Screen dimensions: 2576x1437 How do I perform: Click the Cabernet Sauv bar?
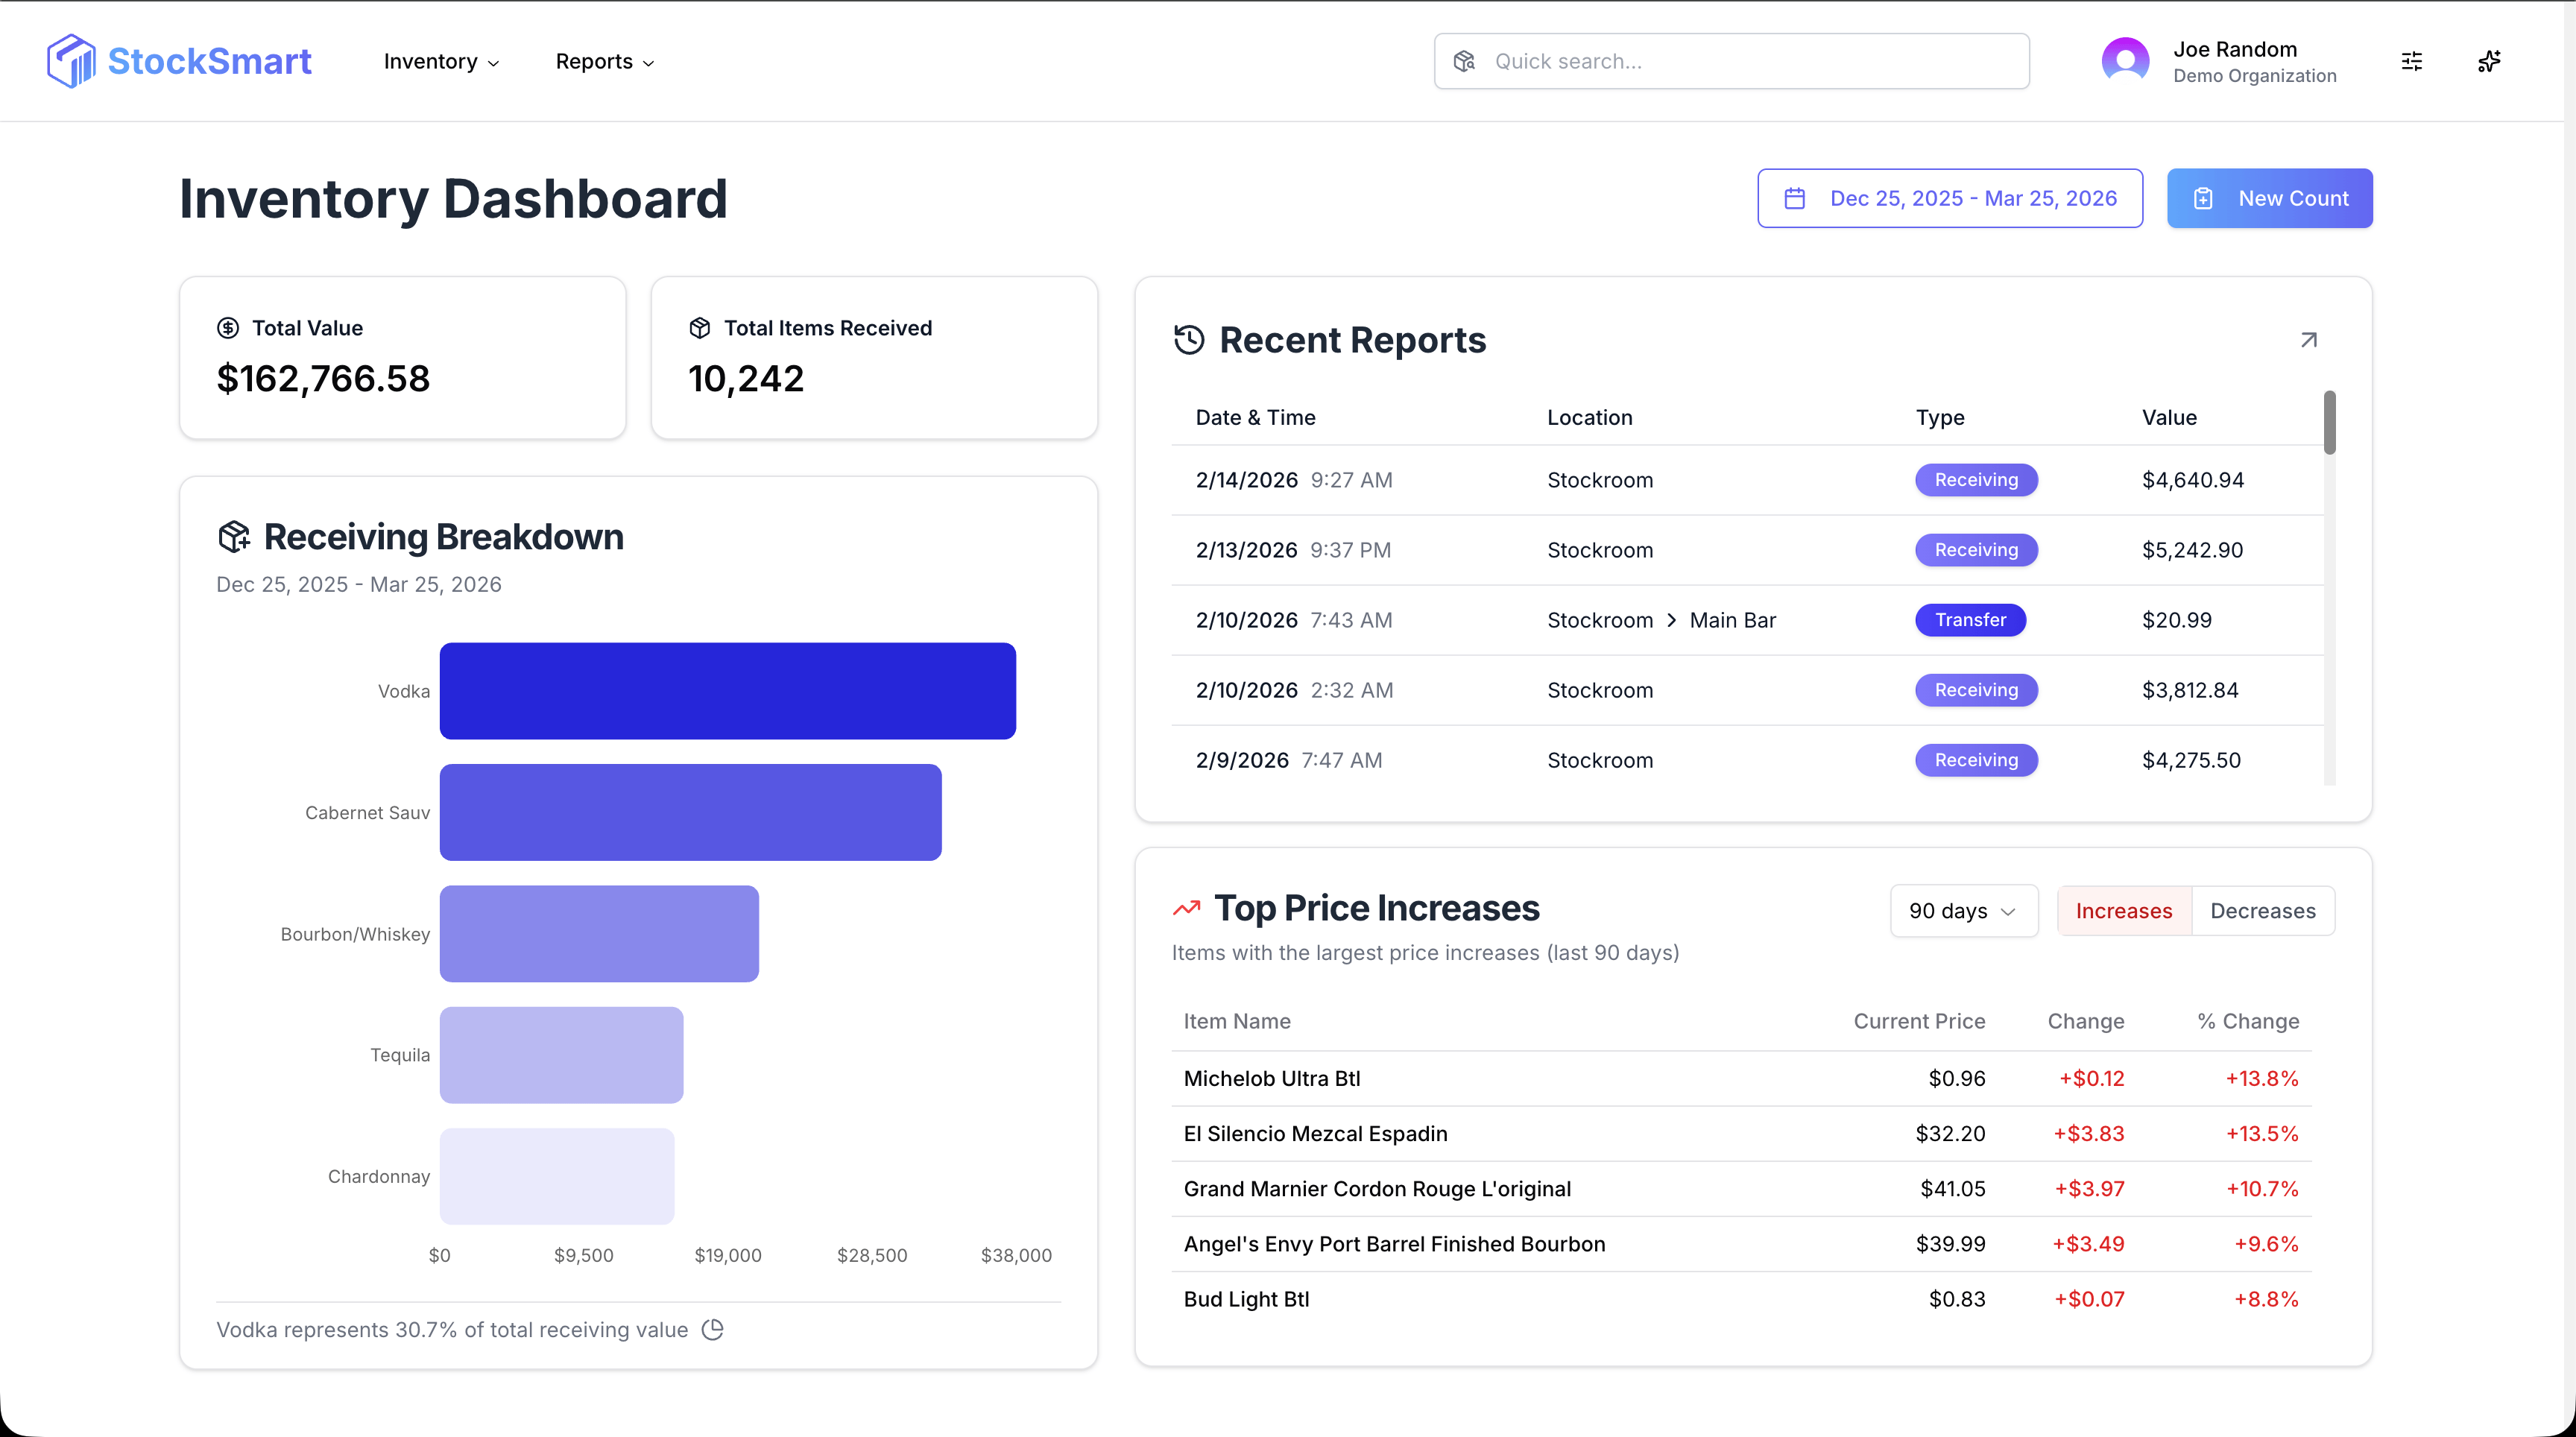point(690,812)
